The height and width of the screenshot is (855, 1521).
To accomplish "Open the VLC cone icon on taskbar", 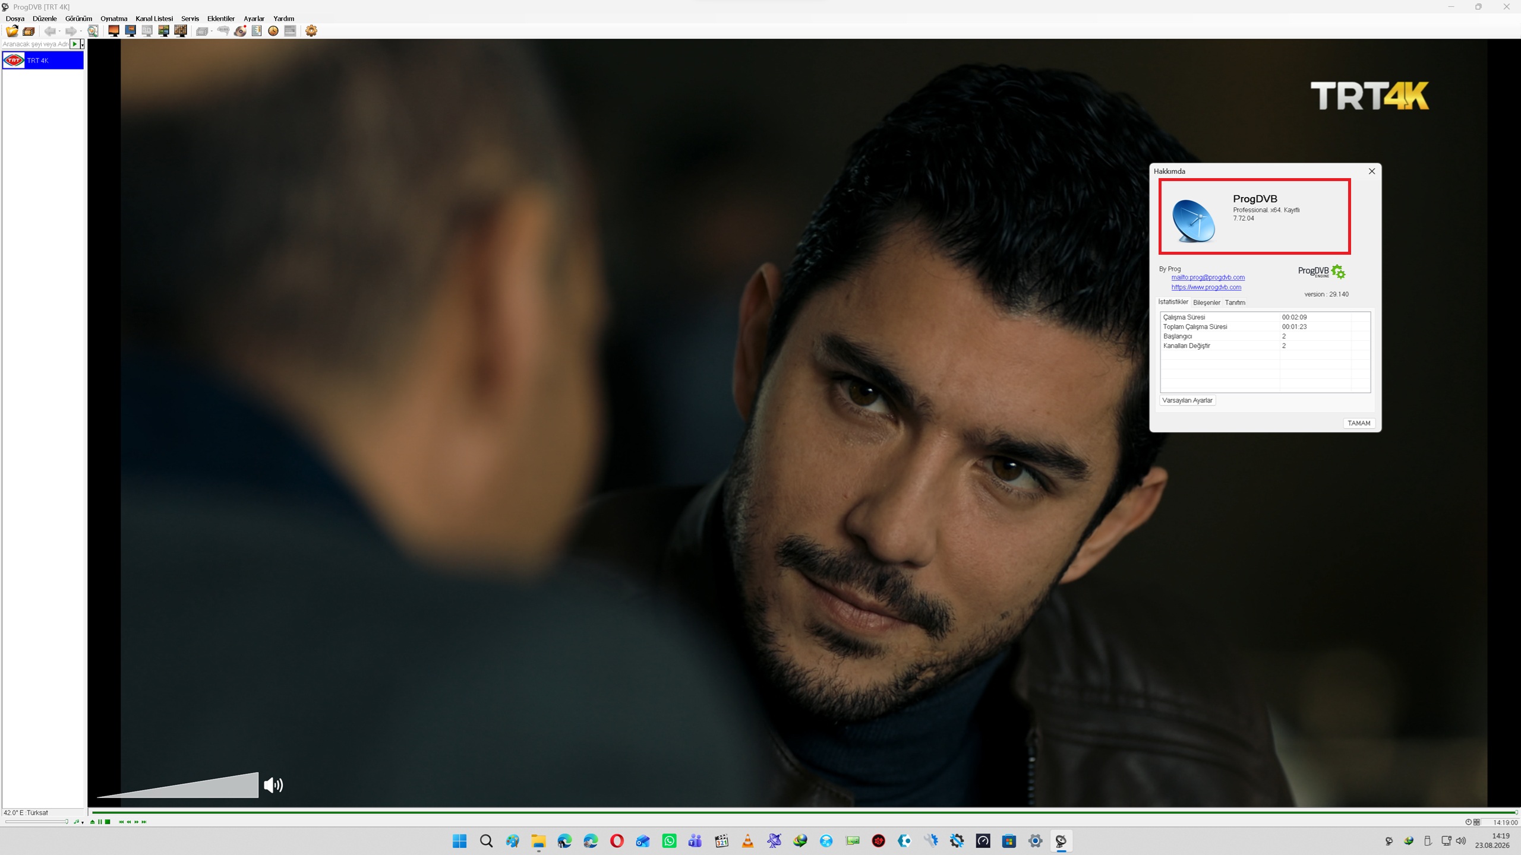I will (x=747, y=841).
